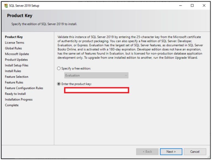
Task: Click the SQL Server Setup title bar icon
Action: (x=6, y=6)
